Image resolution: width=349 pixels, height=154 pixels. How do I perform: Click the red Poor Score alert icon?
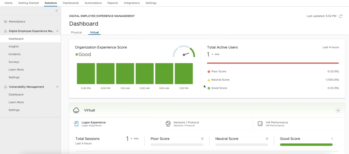(209, 72)
